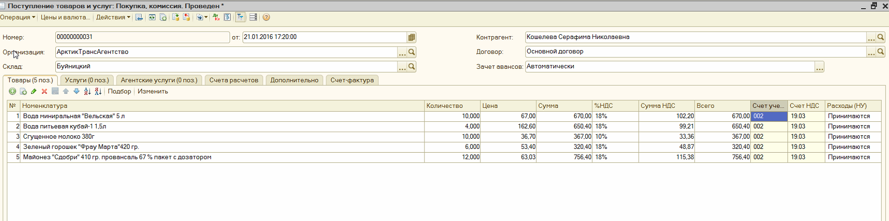Expand the Действия menu
The width and height of the screenshot is (889, 221).
click(113, 17)
